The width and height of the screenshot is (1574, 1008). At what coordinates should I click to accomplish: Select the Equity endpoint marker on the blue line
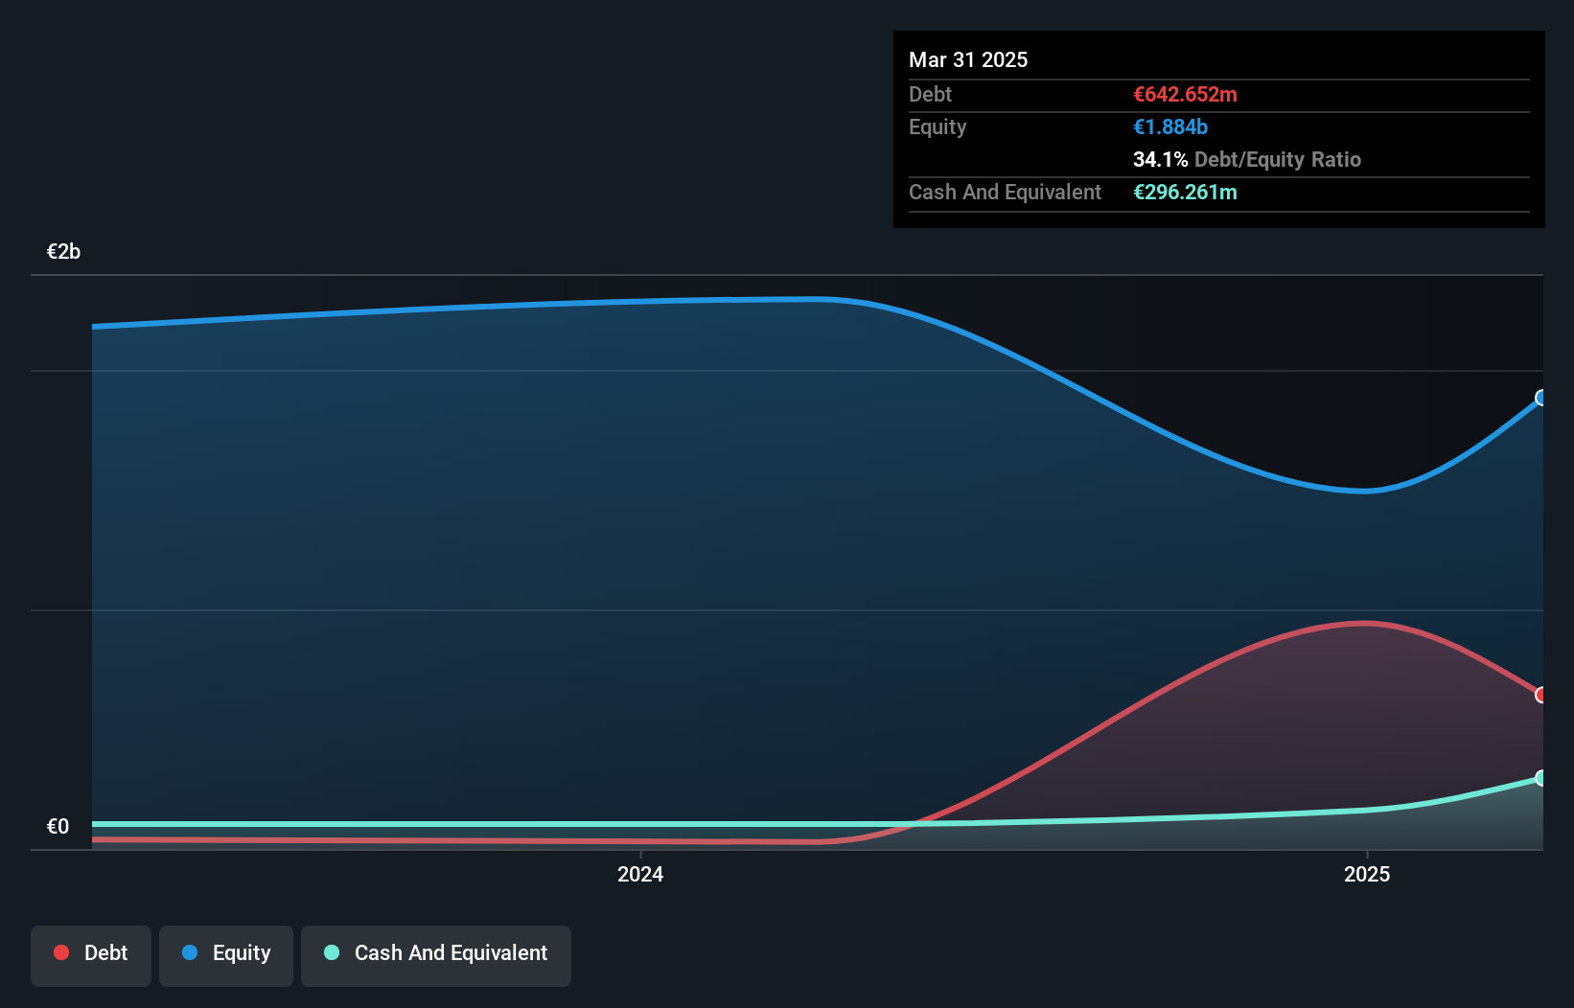(x=1541, y=398)
